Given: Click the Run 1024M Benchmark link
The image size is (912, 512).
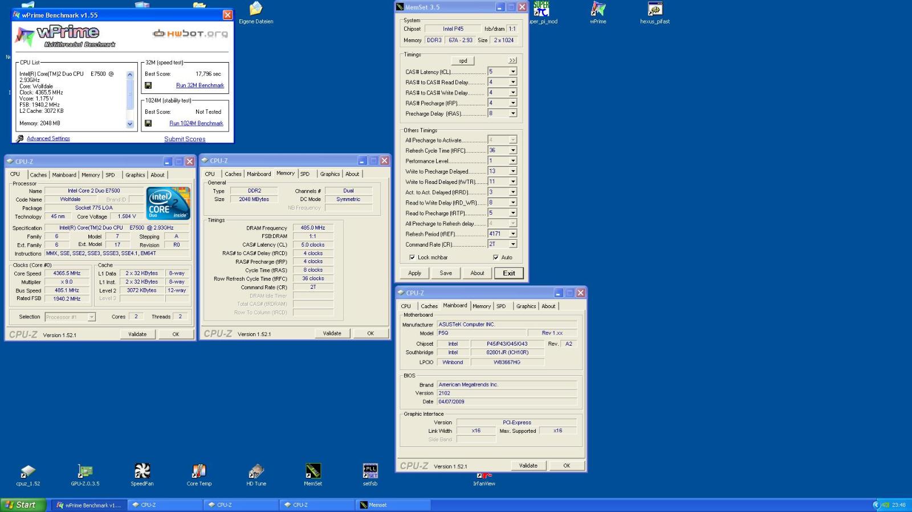Looking at the screenshot, I should (197, 123).
